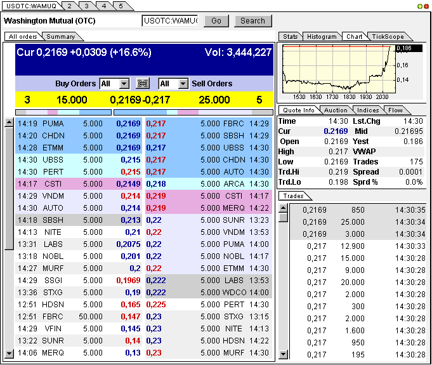The width and height of the screenshot is (432, 365).
Task: Show the Stats tab
Action: coord(290,37)
